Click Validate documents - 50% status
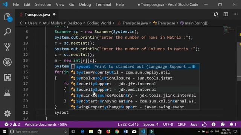The image size is (241, 135). tap(46, 124)
